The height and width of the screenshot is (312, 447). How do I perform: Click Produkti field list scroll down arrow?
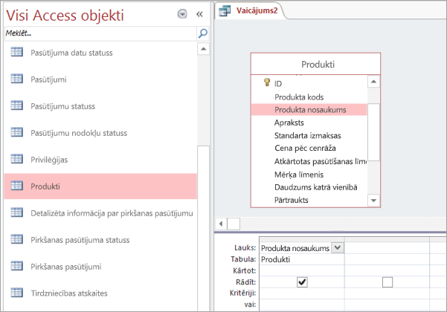click(x=373, y=201)
